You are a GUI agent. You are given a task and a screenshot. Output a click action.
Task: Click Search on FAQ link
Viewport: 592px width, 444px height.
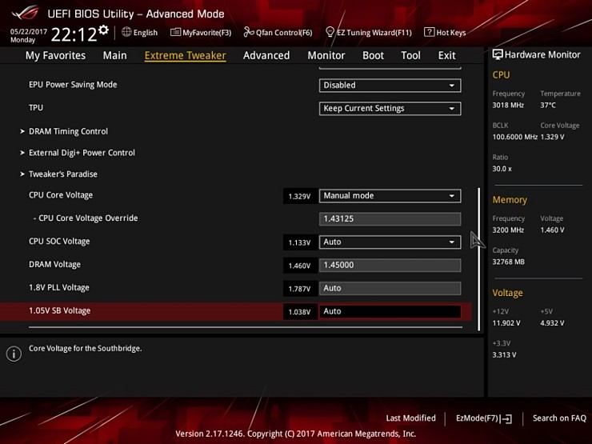(x=559, y=418)
